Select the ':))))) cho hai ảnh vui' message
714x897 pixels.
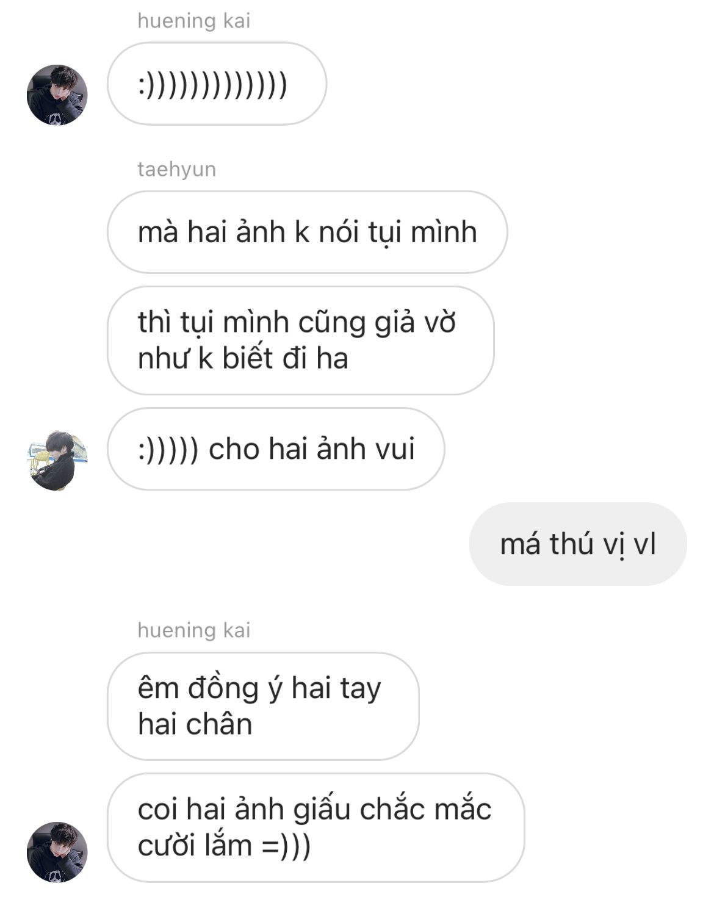click(276, 448)
